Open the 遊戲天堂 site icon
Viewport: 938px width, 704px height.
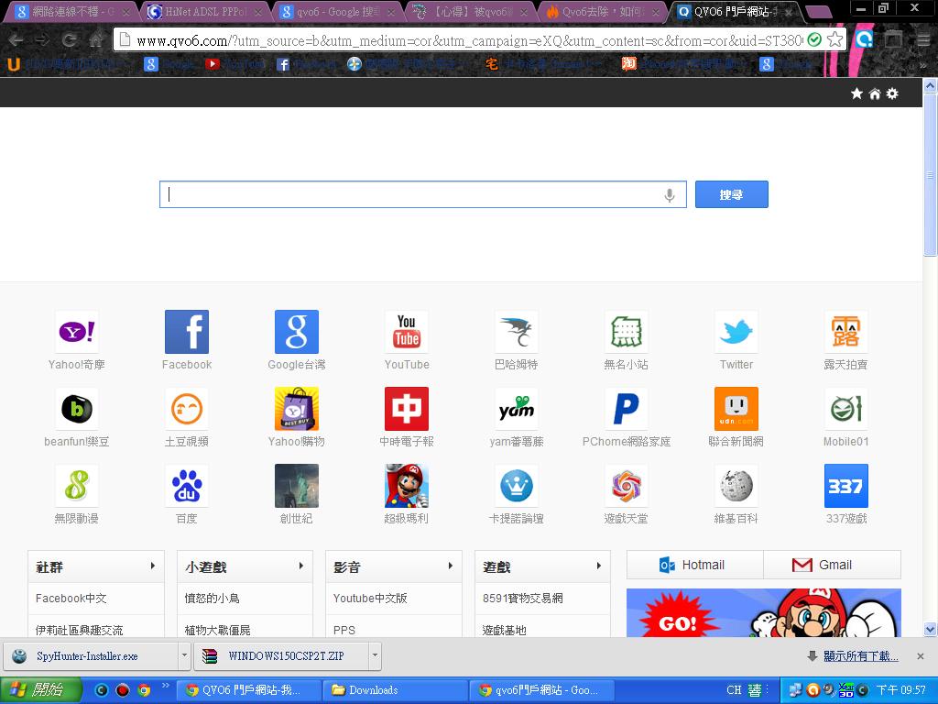[627, 486]
